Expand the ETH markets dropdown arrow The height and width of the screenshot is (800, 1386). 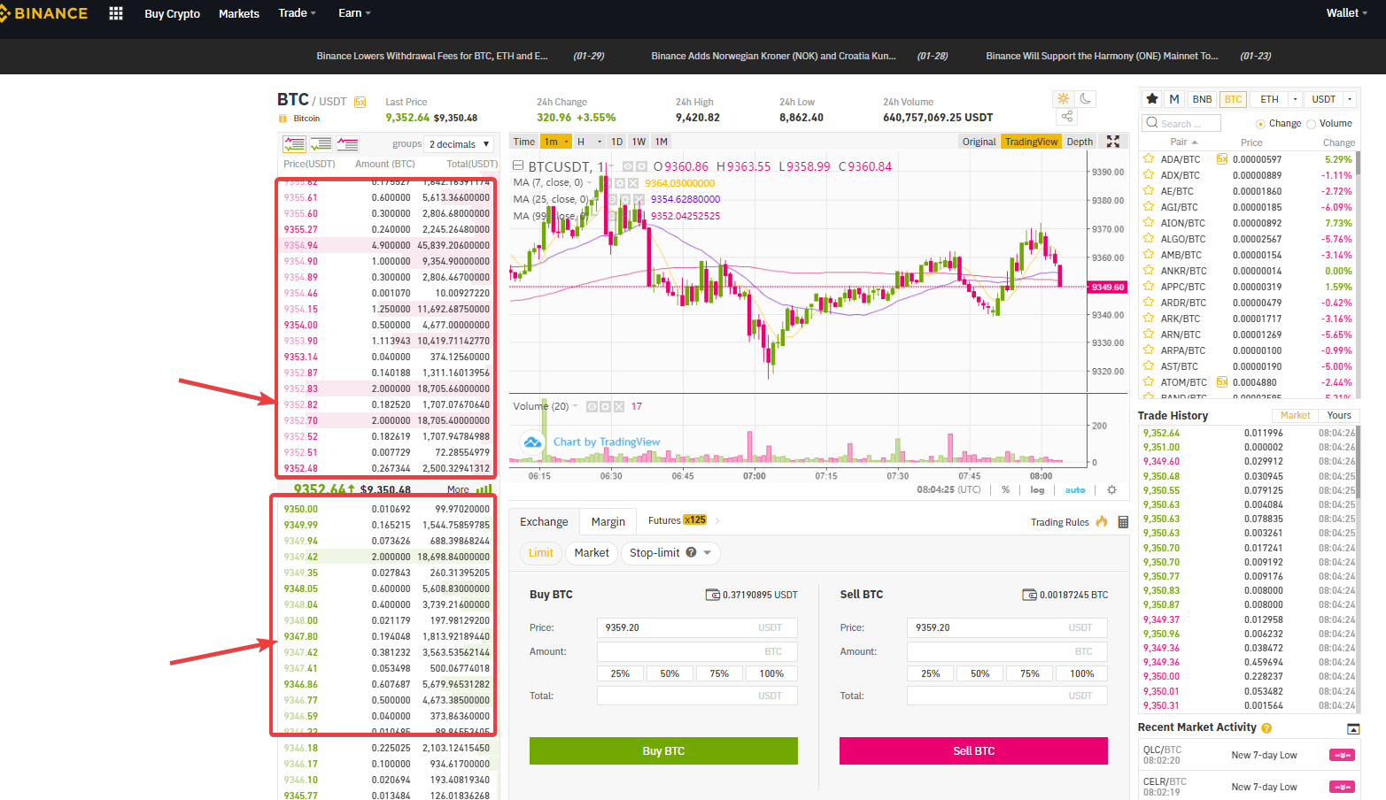1294,98
